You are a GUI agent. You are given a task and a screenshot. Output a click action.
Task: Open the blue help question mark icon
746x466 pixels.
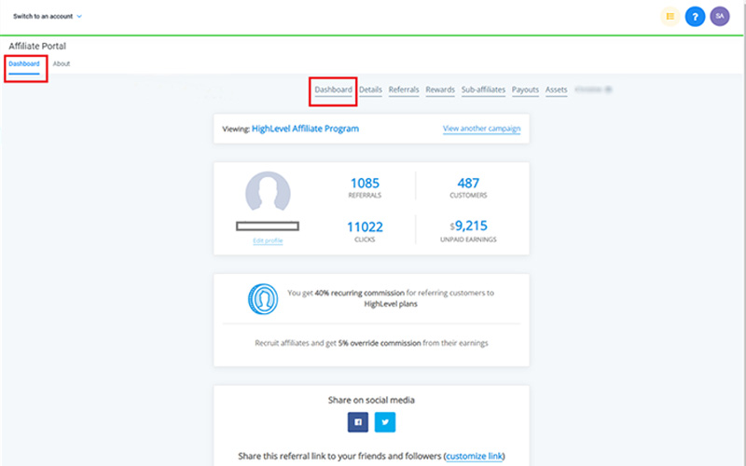point(695,17)
